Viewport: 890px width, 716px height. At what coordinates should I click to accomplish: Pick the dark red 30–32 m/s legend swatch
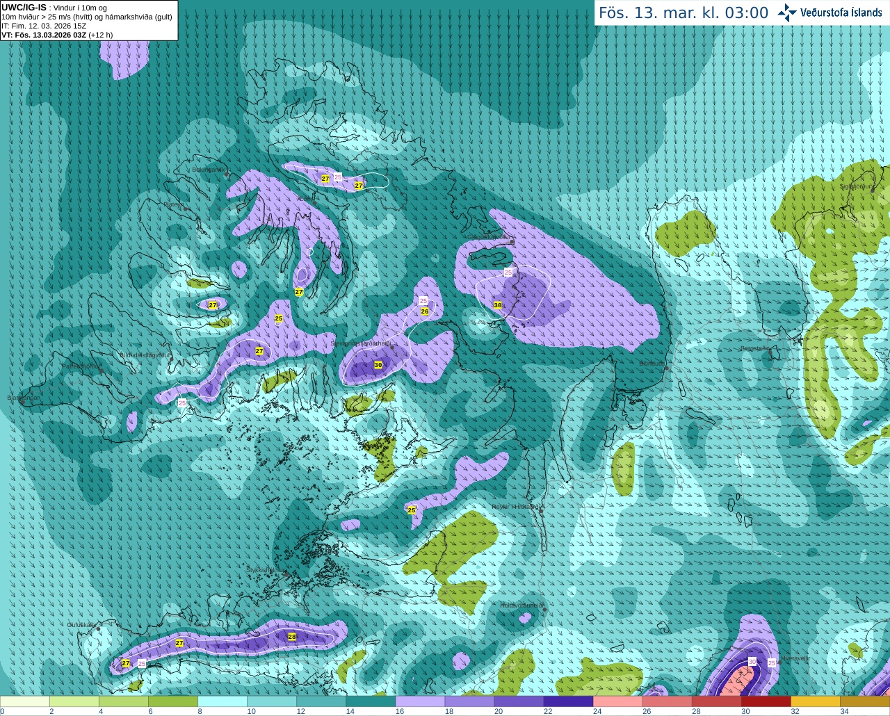(766, 701)
